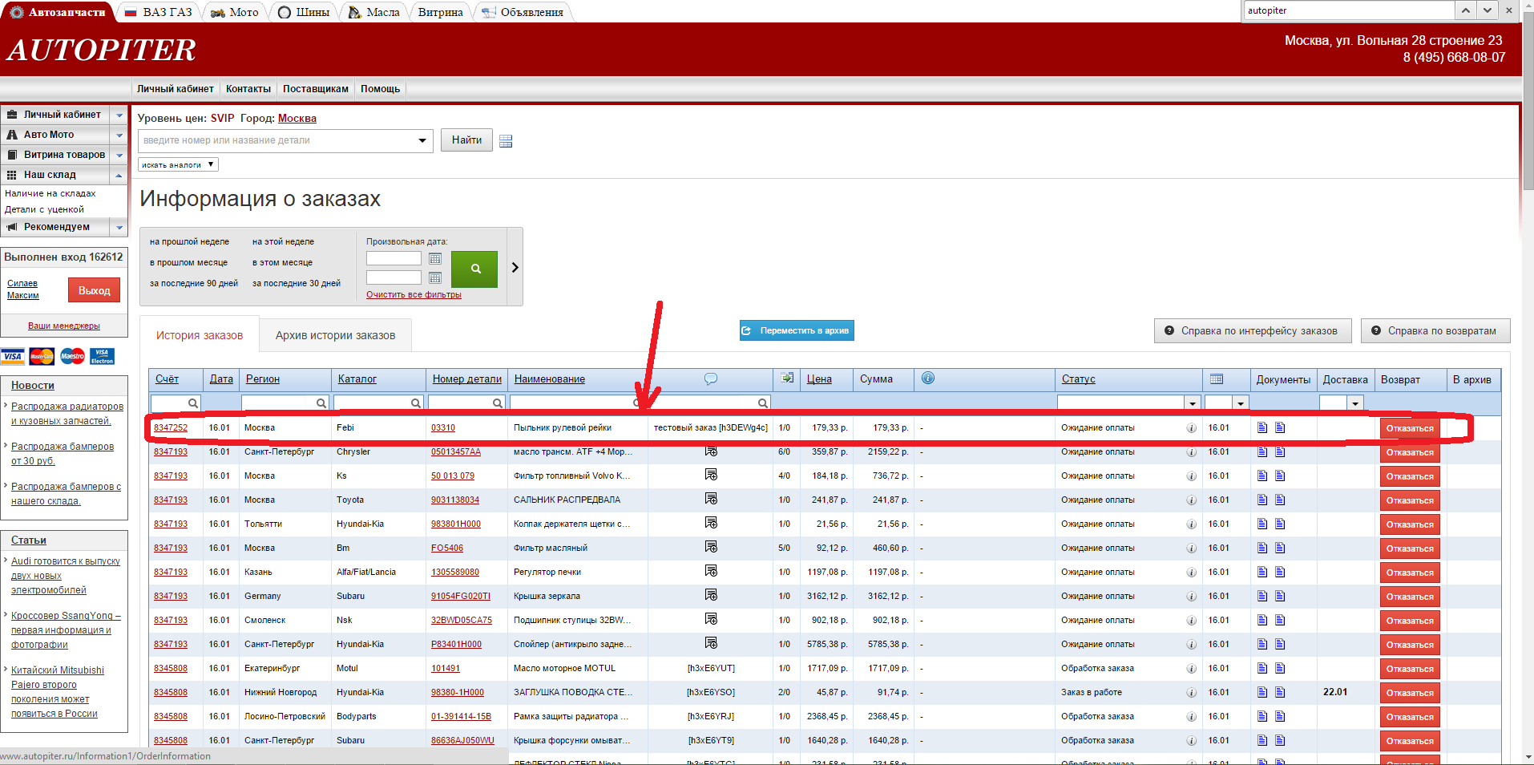1534x765 pixels.
Task: Click the red Выход button
Action: point(94,290)
